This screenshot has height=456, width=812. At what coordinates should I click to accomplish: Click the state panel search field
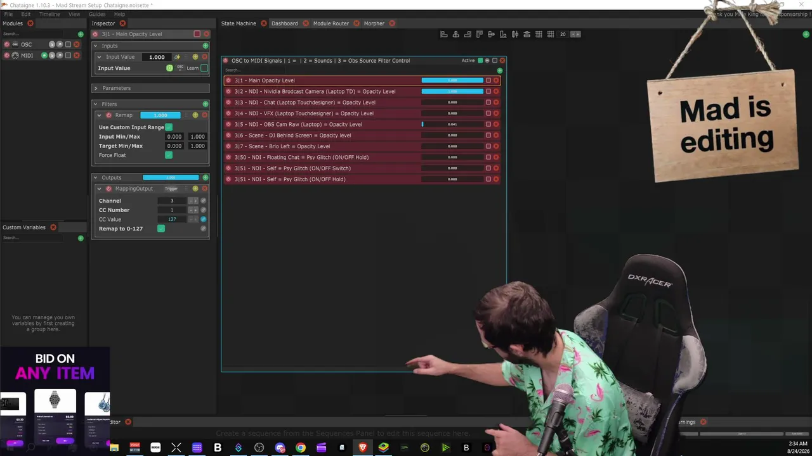point(360,70)
